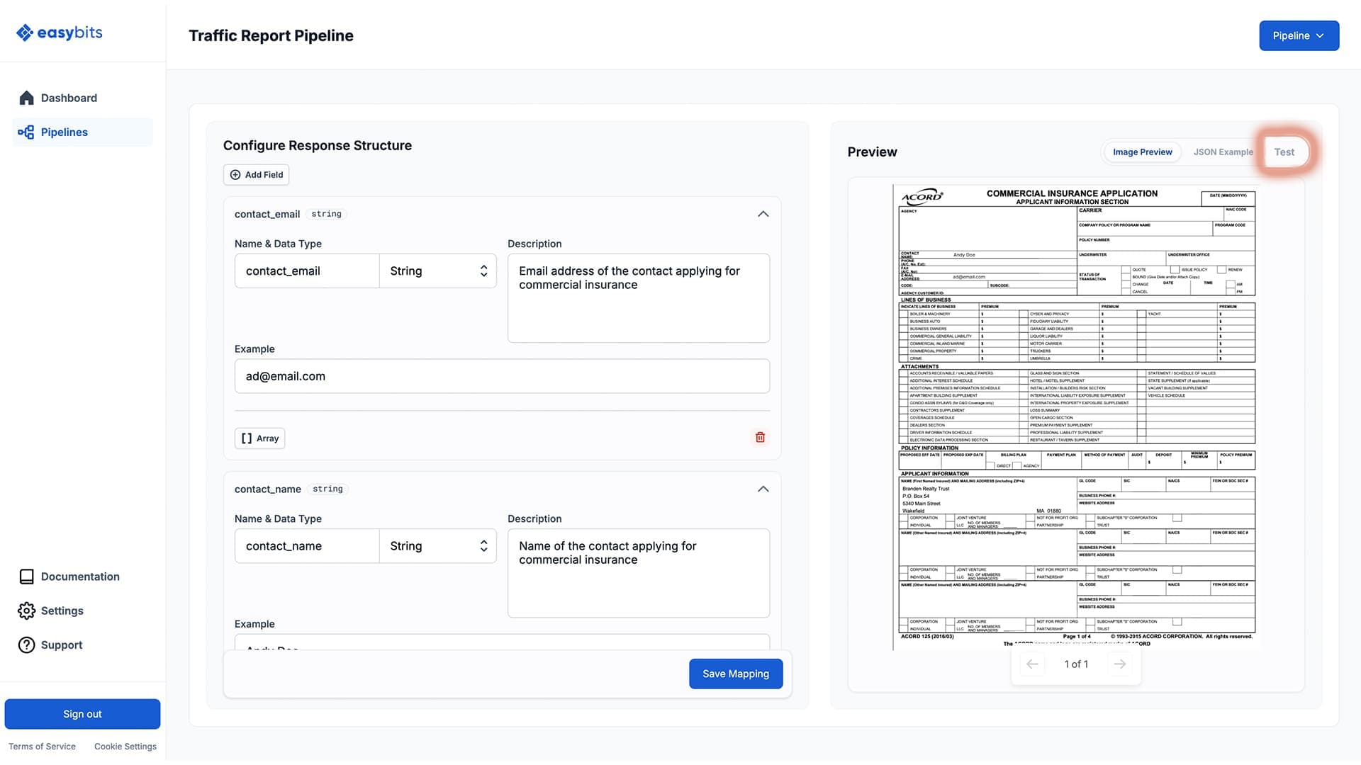Sign out of easybits
1361x765 pixels.
click(82, 714)
